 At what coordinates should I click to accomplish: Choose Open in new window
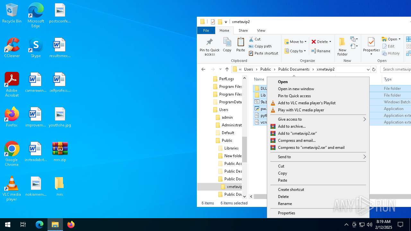318,89
